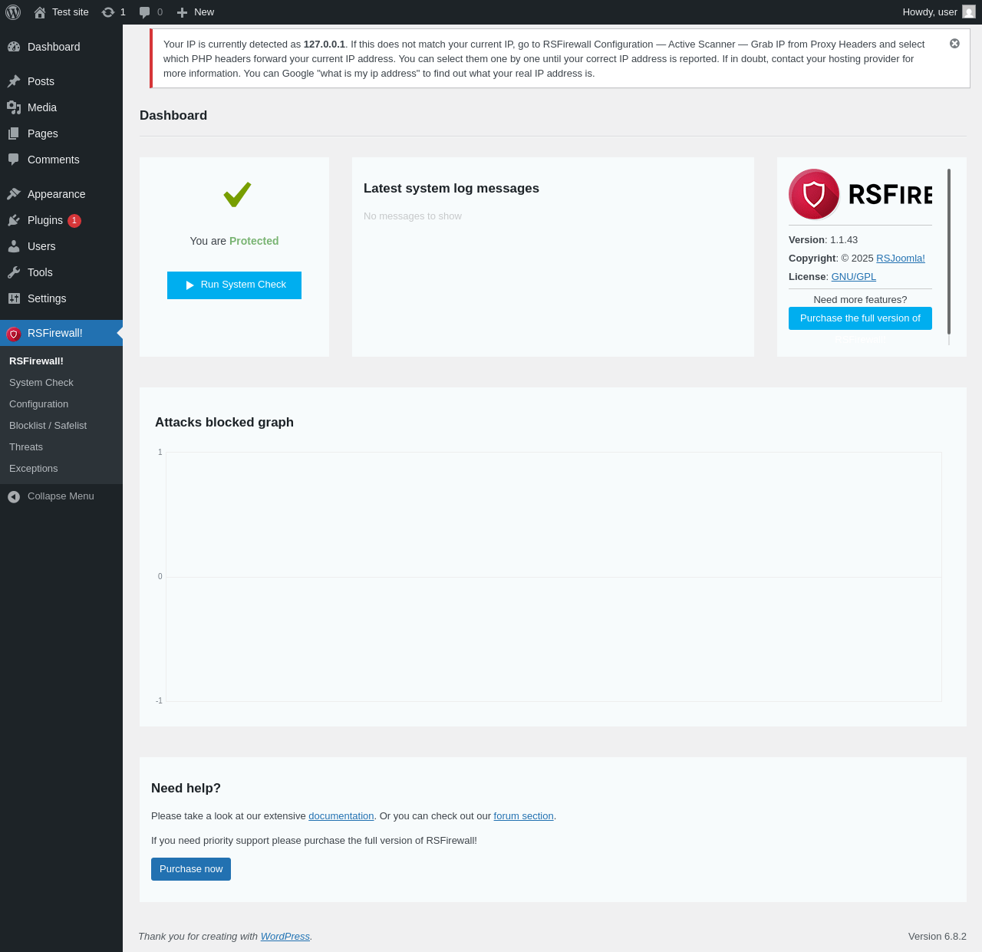Open forum section link

(x=523, y=816)
